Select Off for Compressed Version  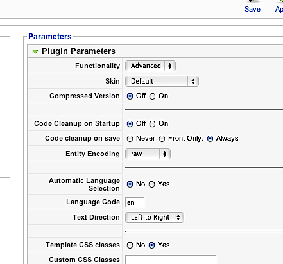click(x=130, y=96)
